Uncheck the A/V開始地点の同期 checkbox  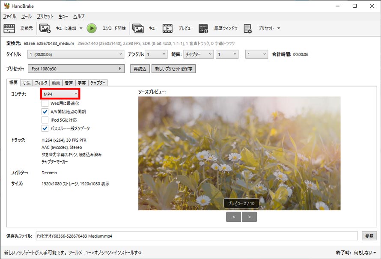tap(45, 112)
